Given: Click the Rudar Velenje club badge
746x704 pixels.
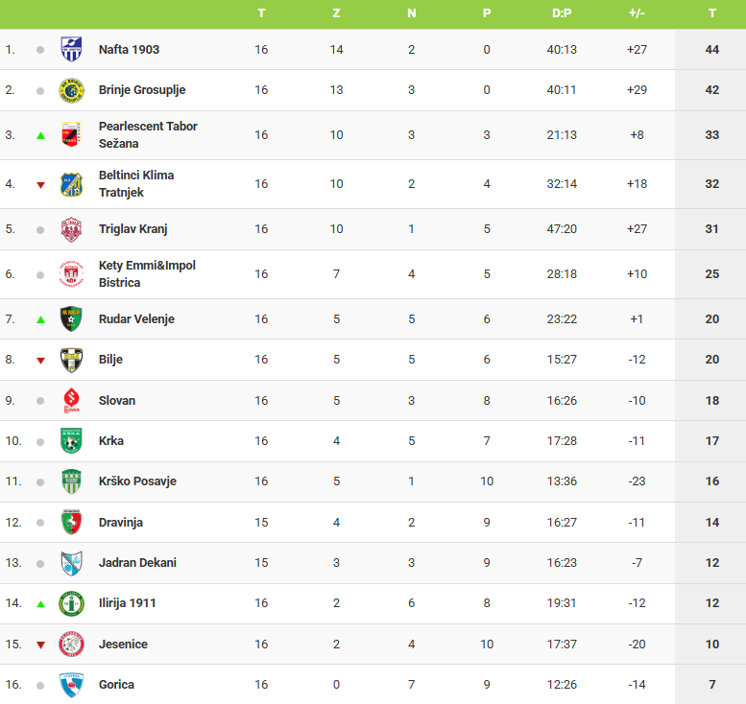Looking at the screenshot, I should pos(71,318).
